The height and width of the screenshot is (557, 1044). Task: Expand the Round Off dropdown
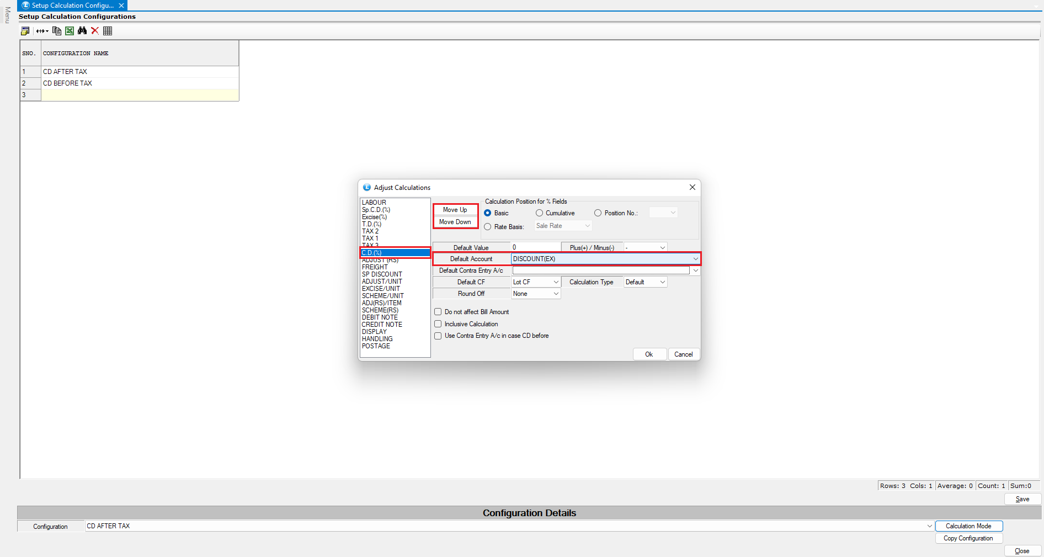tap(556, 294)
